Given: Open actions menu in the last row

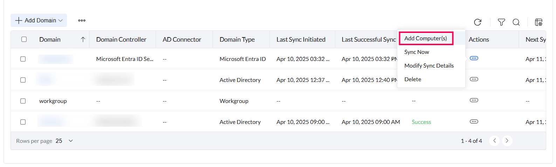Looking at the screenshot, I should pyautogui.click(x=474, y=122).
